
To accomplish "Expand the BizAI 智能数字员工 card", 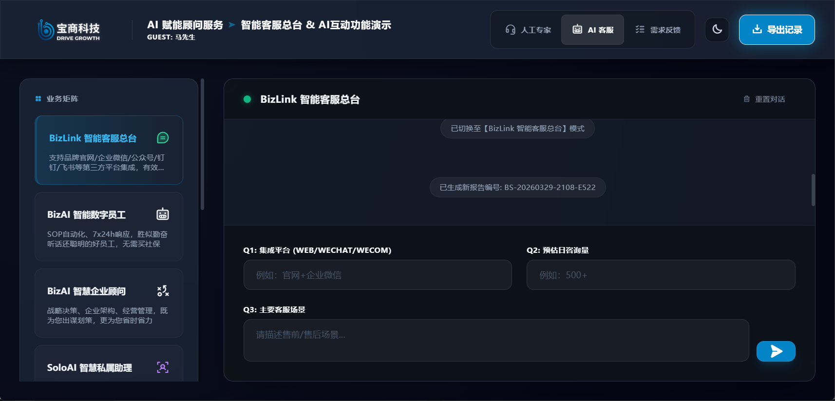I will point(108,227).
